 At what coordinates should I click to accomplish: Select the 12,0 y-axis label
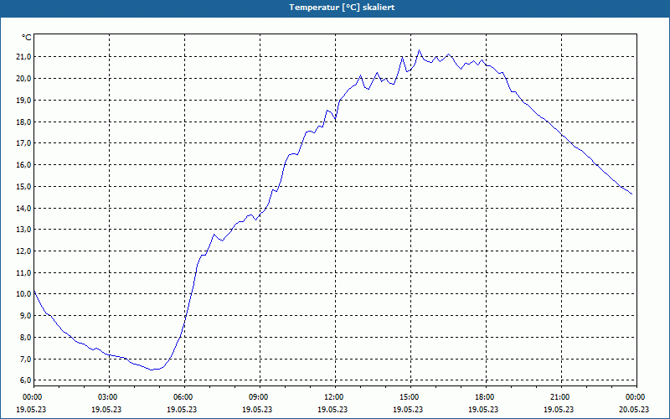coord(23,251)
